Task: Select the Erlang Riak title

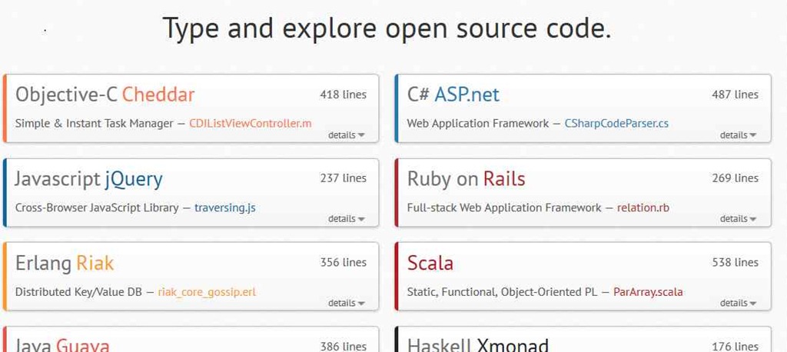Action: coord(65,263)
